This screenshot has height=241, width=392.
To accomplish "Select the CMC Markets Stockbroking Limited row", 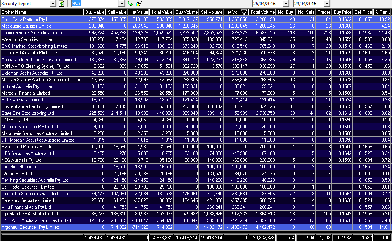I will tap(196, 47).
